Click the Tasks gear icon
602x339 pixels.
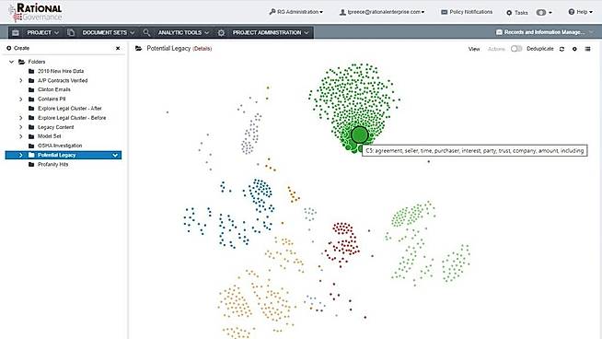pyautogui.click(x=509, y=13)
